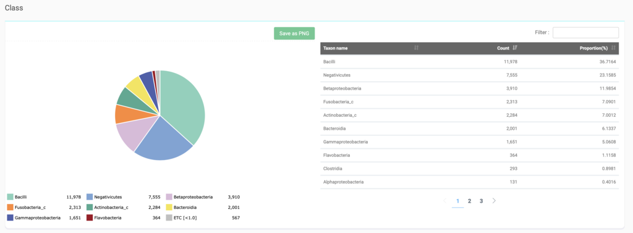Click Flavobacteria in the table
Screen dimensions: 633x233
(x=337, y=155)
